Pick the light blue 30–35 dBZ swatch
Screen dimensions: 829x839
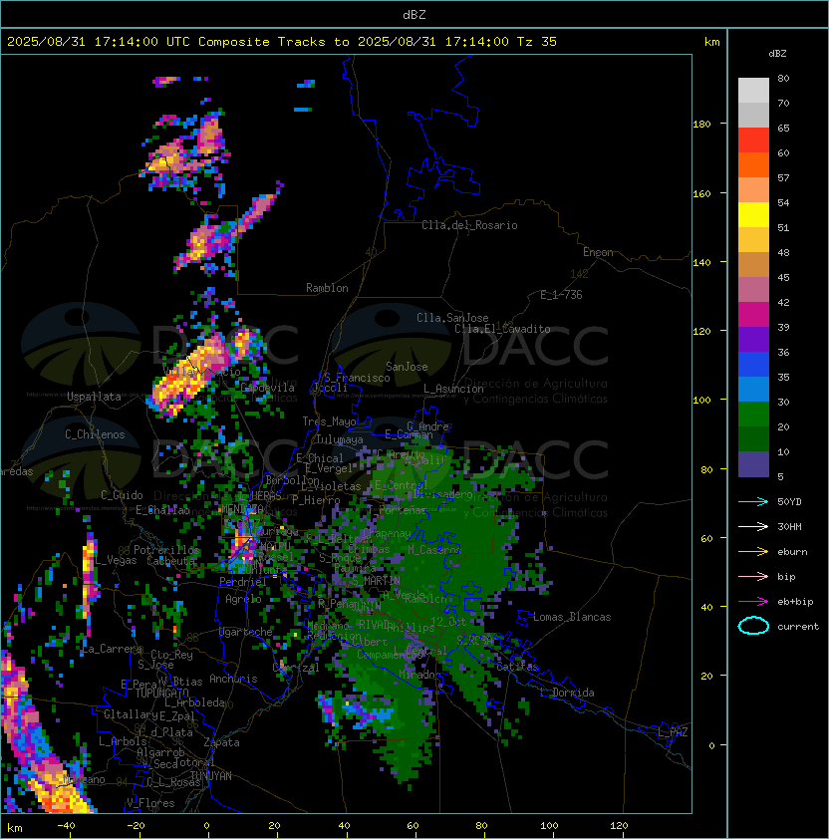753,389
